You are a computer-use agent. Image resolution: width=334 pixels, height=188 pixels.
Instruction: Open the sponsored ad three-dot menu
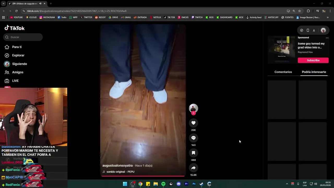coord(327,38)
